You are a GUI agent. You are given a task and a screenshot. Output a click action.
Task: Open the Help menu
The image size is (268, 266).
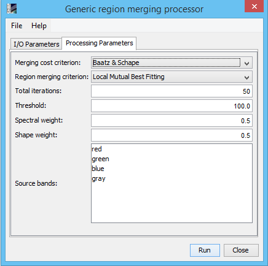click(39, 26)
